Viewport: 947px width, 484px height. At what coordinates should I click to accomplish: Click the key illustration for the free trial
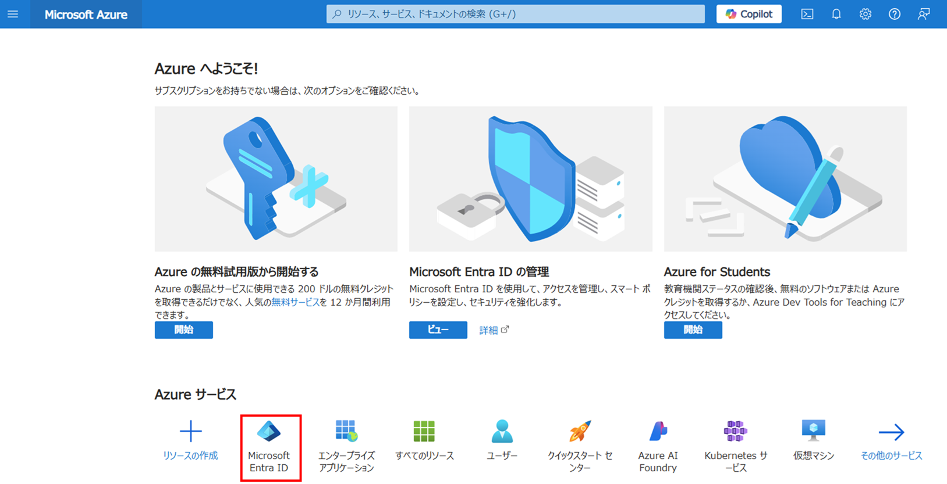276,179
